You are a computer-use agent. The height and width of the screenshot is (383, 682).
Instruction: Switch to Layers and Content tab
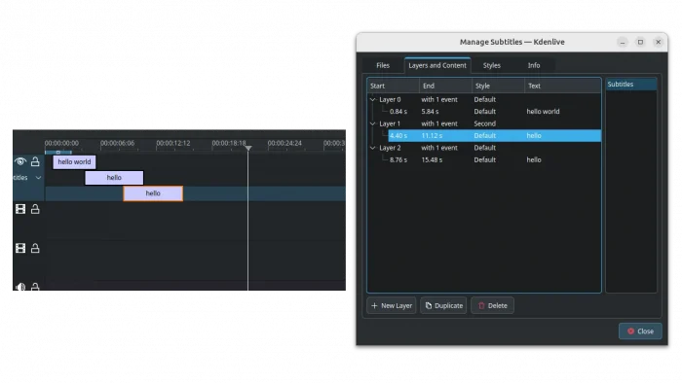[437, 65]
